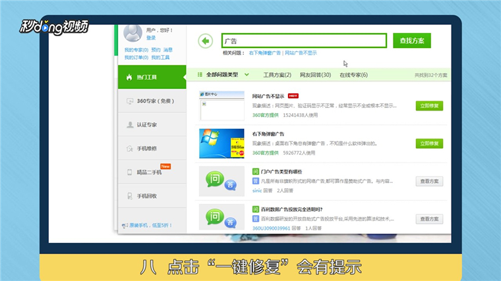The height and width of the screenshot is (281, 501).
Task: Click 360官方提供 under 网站广告不显示
Action: (x=265, y=115)
